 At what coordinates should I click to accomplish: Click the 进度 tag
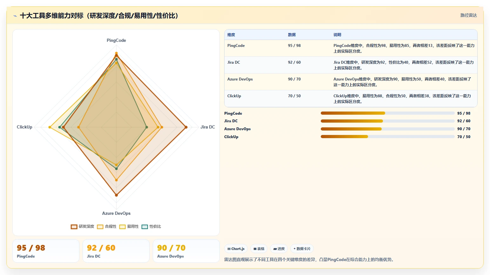click(279, 249)
